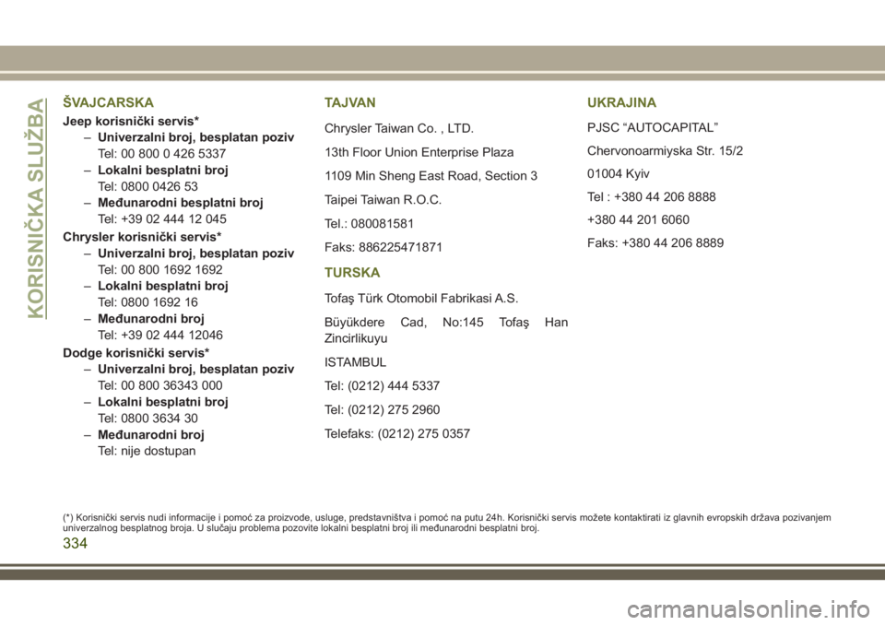This screenshot has width=885, height=625.
Task: Select 'Univerzalni broj, besplatan poziv' under Chrysler servis
Action: pyautogui.click(x=195, y=253)
